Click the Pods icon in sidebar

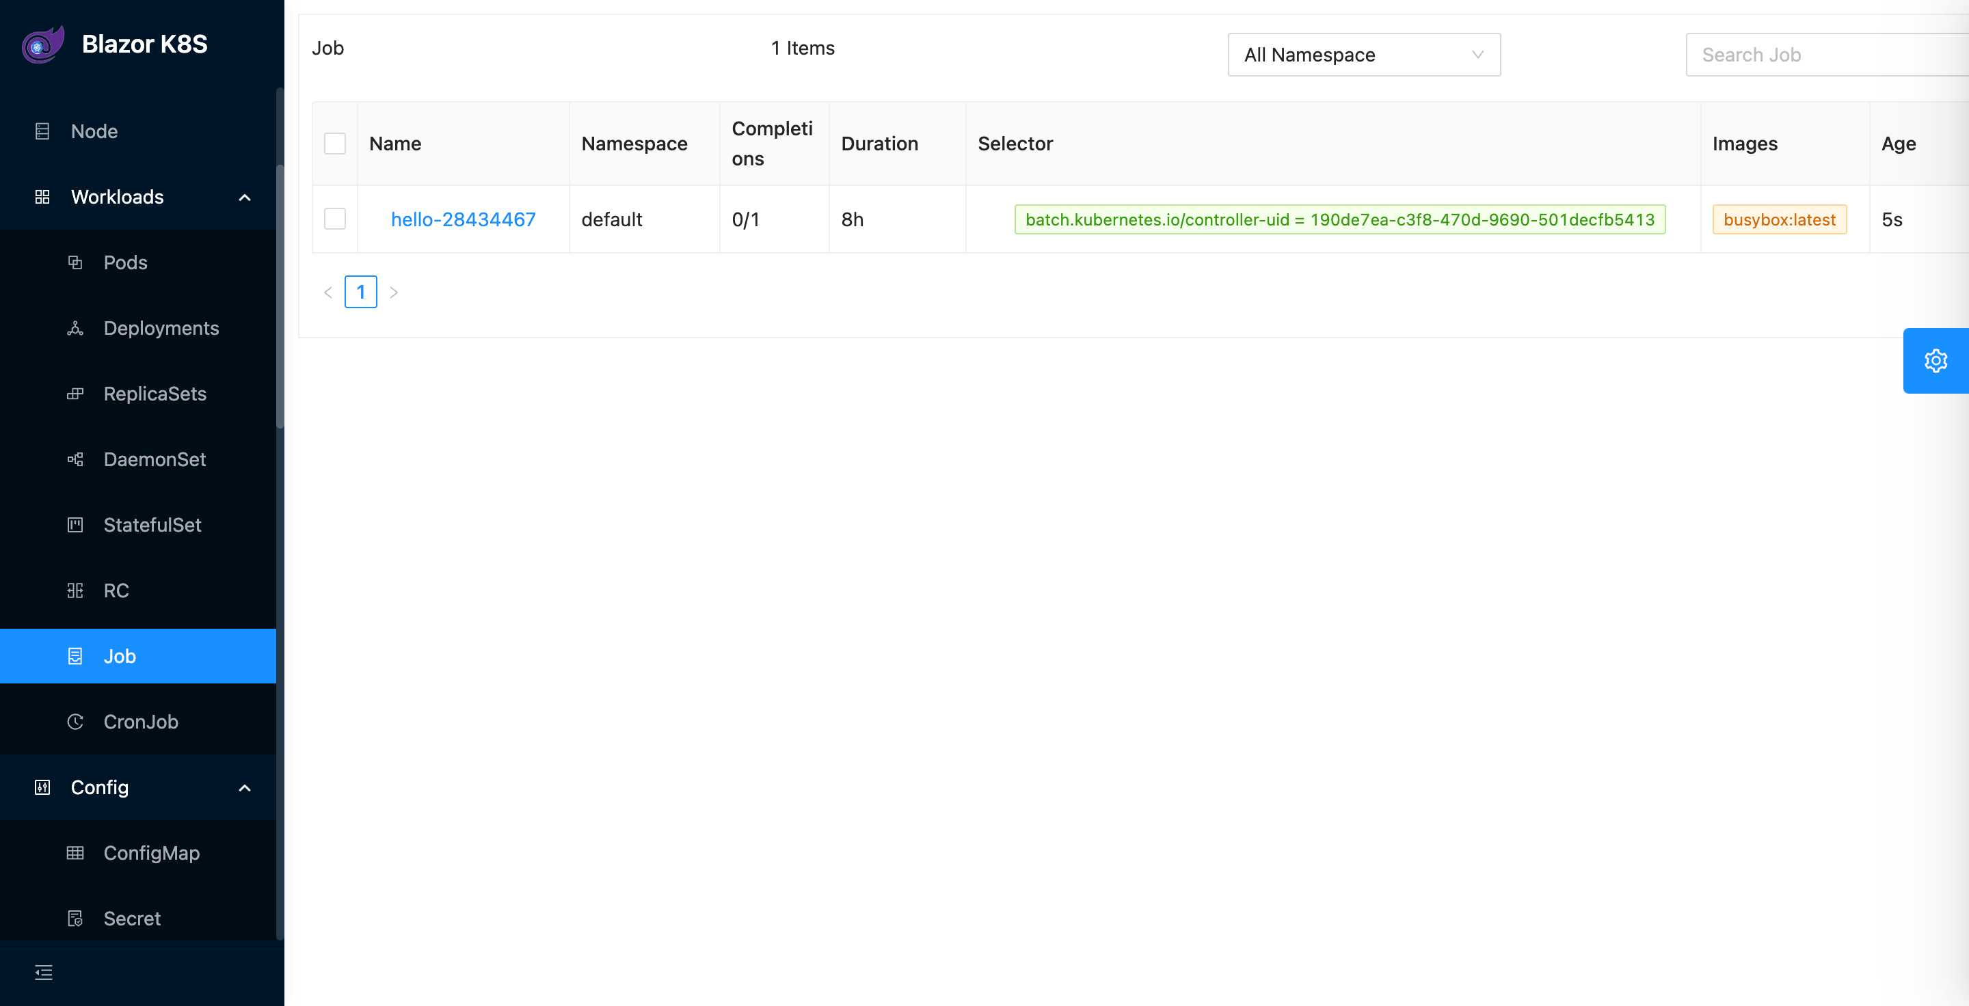[75, 262]
